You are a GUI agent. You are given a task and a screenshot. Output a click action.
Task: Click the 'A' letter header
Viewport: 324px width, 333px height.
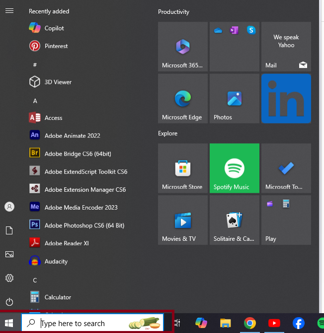tap(35, 101)
